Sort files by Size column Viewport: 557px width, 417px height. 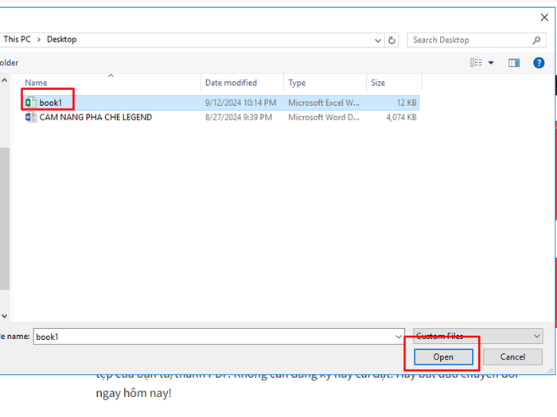(395, 83)
